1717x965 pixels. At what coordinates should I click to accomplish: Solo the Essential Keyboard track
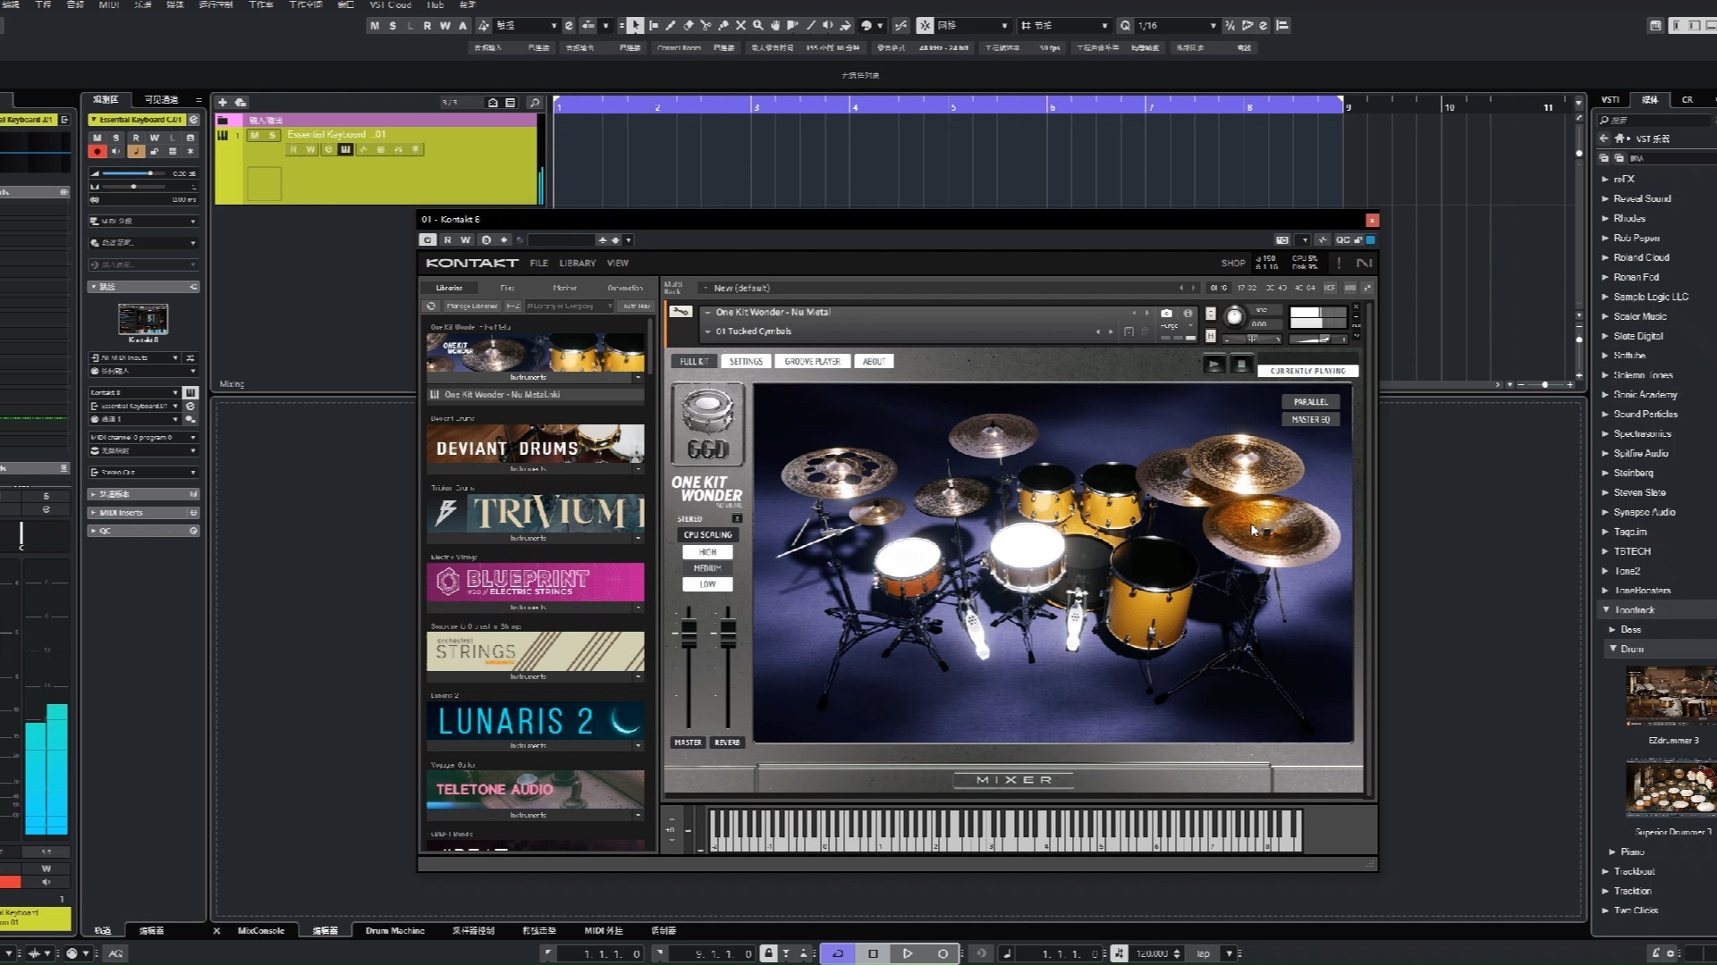click(x=271, y=135)
